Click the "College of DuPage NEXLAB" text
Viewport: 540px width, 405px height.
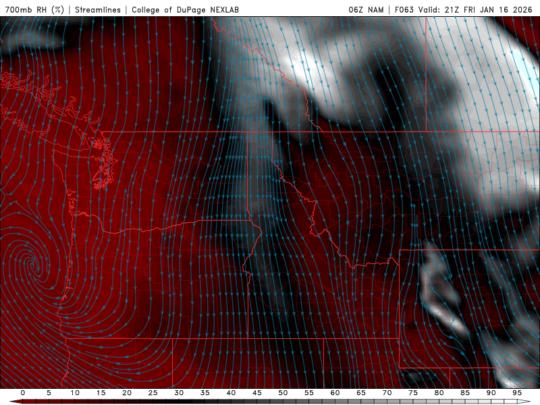185,9
